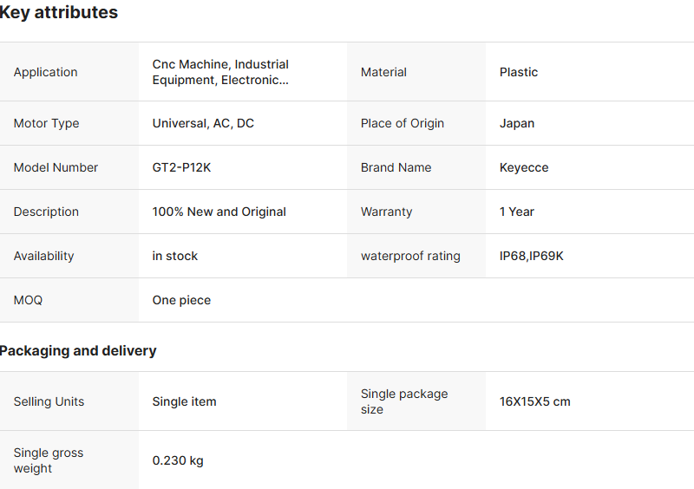The height and width of the screenshot is (489, 694).
Task: Click the Keyecce brand name
Action: [x=524, y=167]
